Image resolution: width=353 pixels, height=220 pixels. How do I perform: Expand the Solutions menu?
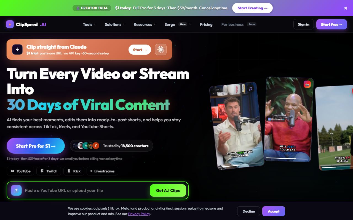click(x=115, y=24)
